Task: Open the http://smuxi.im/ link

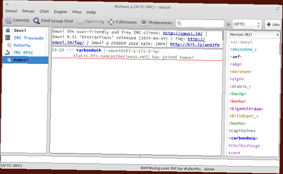Action: pos(183,33)
